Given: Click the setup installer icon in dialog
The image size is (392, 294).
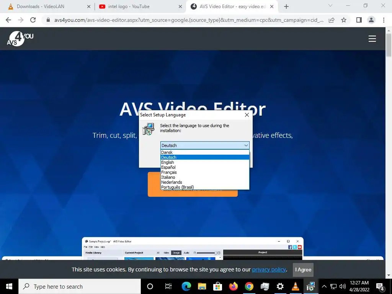Looking at the screenshot, I should [149, 129].
